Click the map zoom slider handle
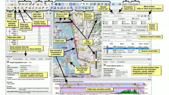This screenshot has width=169, height=95. tap(96, 60)
